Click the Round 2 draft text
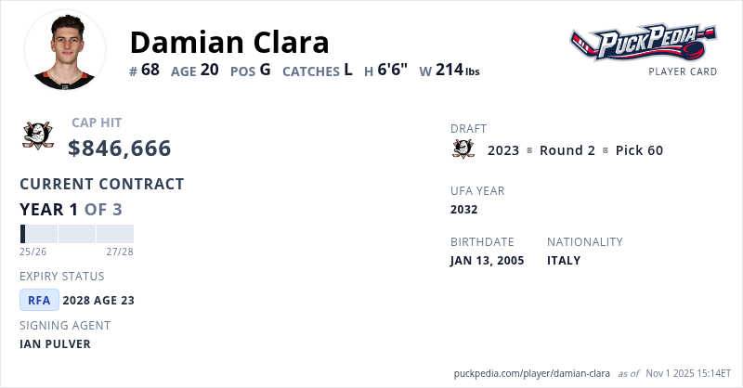 tap(567, 150)
